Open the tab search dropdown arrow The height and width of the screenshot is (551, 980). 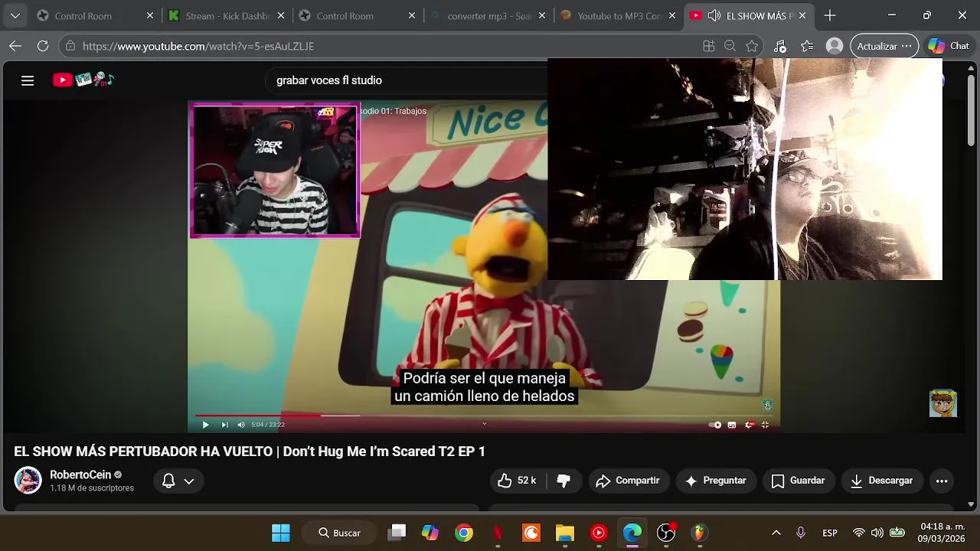15,15
